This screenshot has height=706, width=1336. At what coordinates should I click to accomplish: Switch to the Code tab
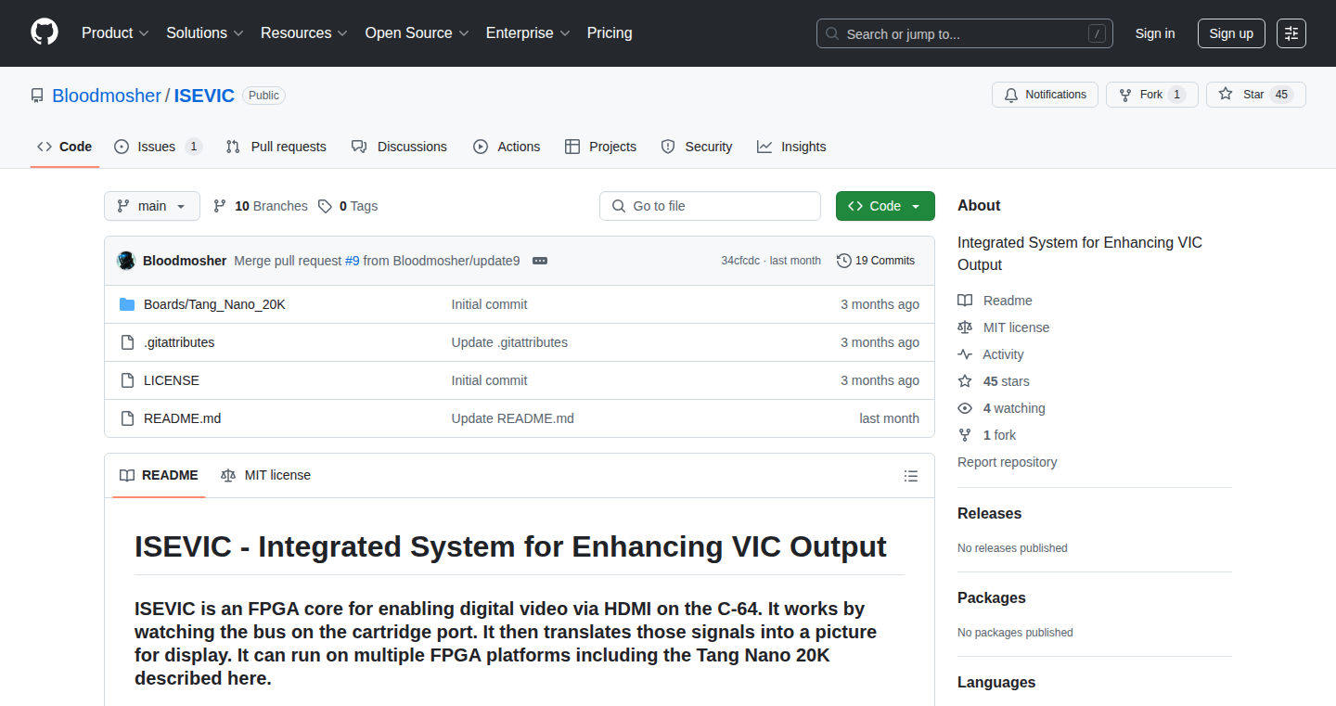coord(65,147)
